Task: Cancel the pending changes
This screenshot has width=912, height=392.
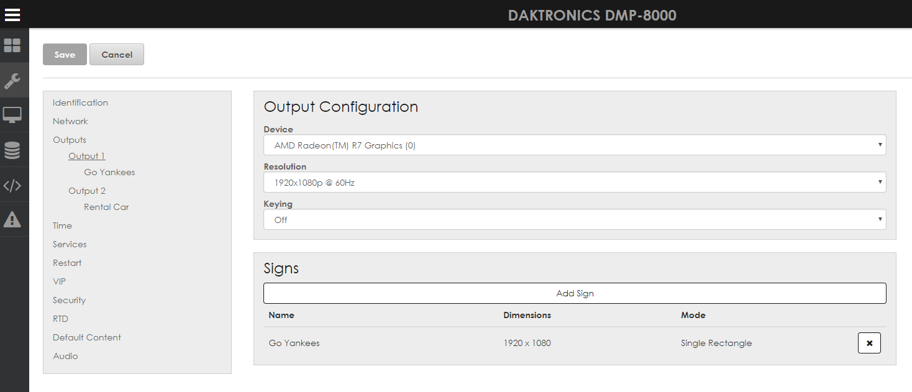Action: [x=116, y=54]
